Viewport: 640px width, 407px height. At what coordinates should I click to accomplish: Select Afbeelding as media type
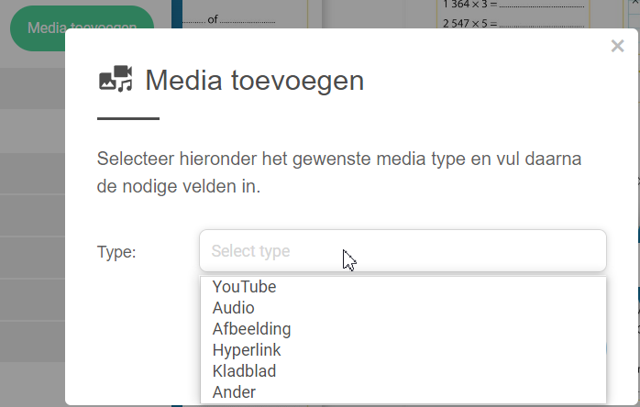(x=251, y=329)
